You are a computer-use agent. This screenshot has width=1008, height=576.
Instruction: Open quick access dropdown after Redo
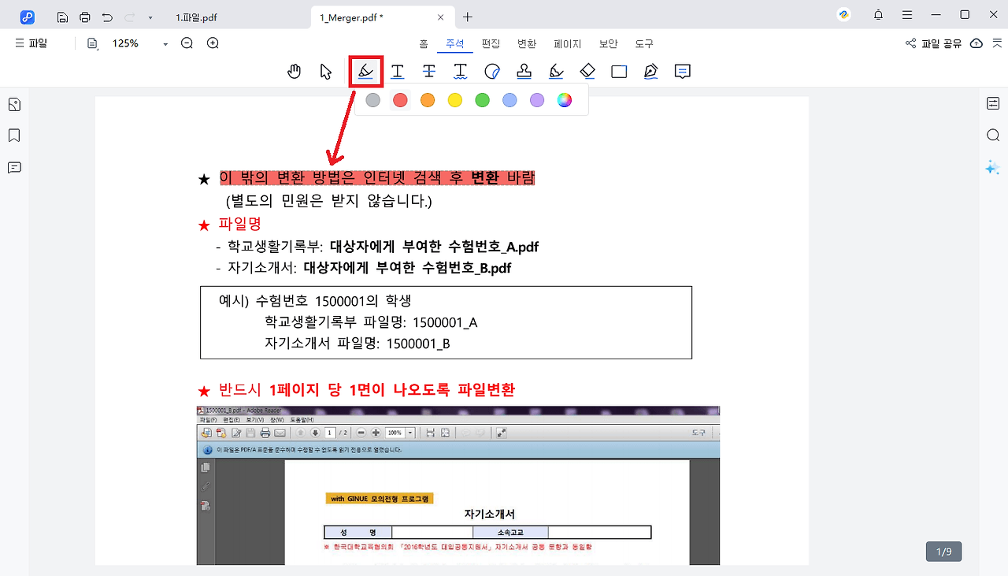pyautogui.click(x=150, y=17)
